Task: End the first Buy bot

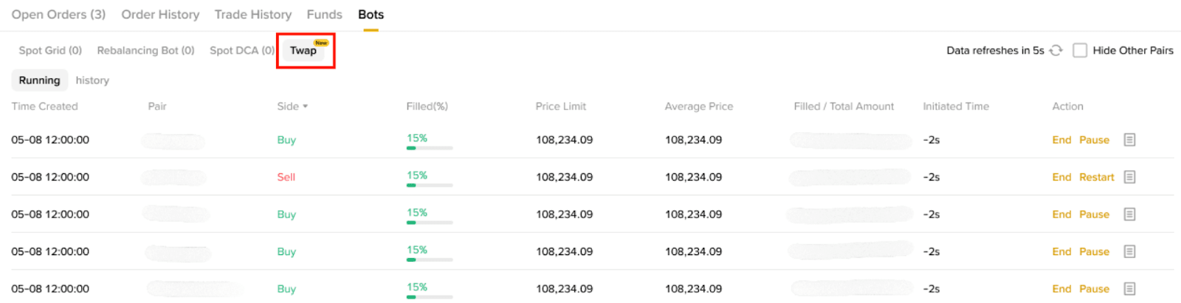Action: pyautogui.click(x=1061, y=140)
